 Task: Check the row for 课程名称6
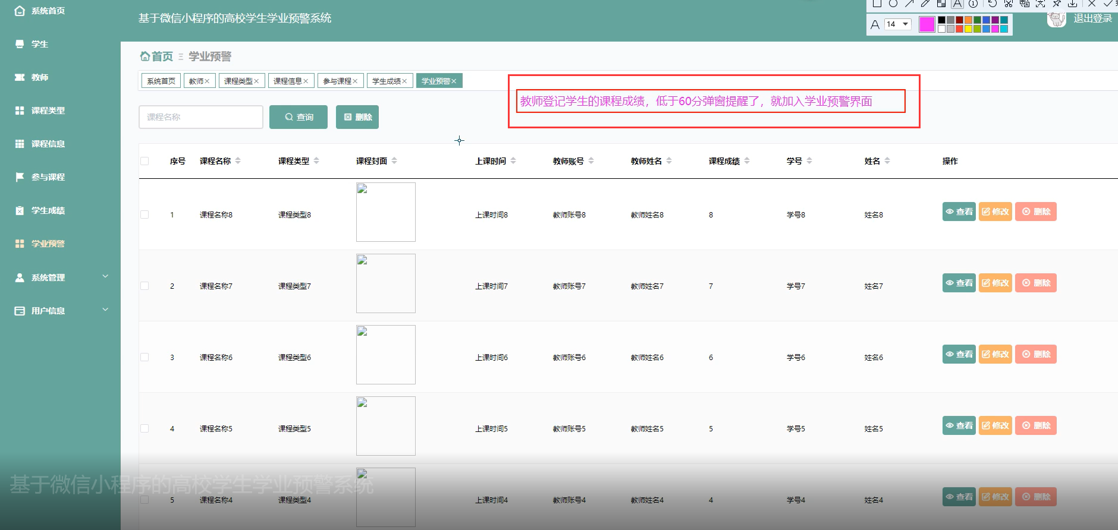click(145, 357)
